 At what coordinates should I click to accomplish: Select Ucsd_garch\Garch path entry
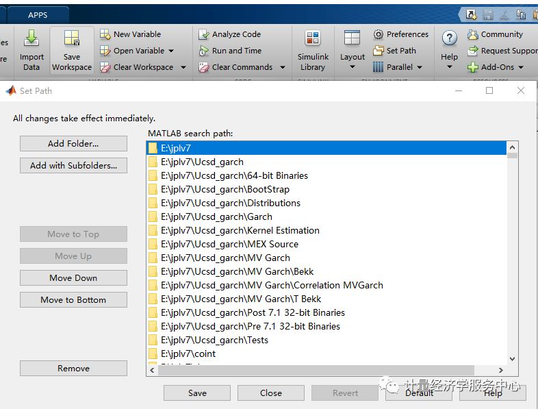pyautogui.click(x=326, y=216)
